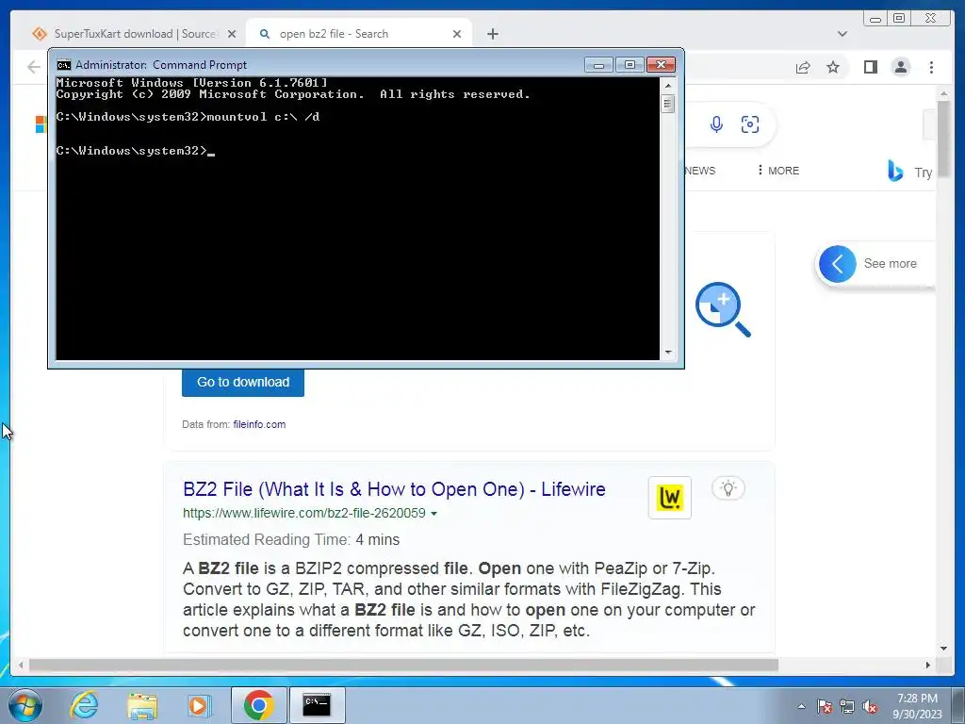Viewport: 965px width, 724px height.
Task: Open Action Center flag icon
Action: [x=825, y=706]
